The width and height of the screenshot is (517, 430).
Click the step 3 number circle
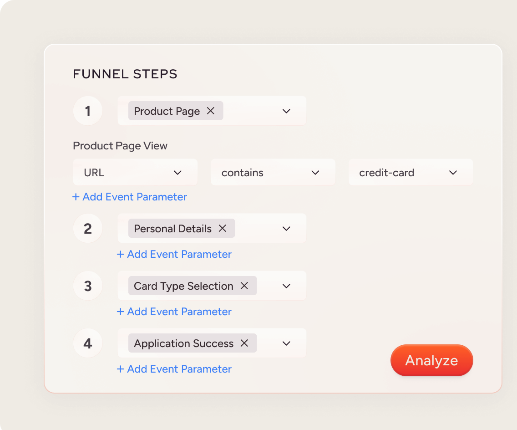(x=88, y=286)
